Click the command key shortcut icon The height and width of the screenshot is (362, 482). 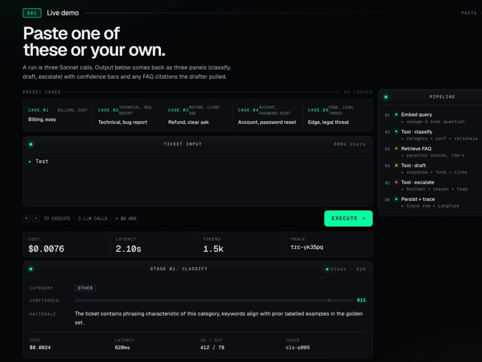tap(27, 219)
